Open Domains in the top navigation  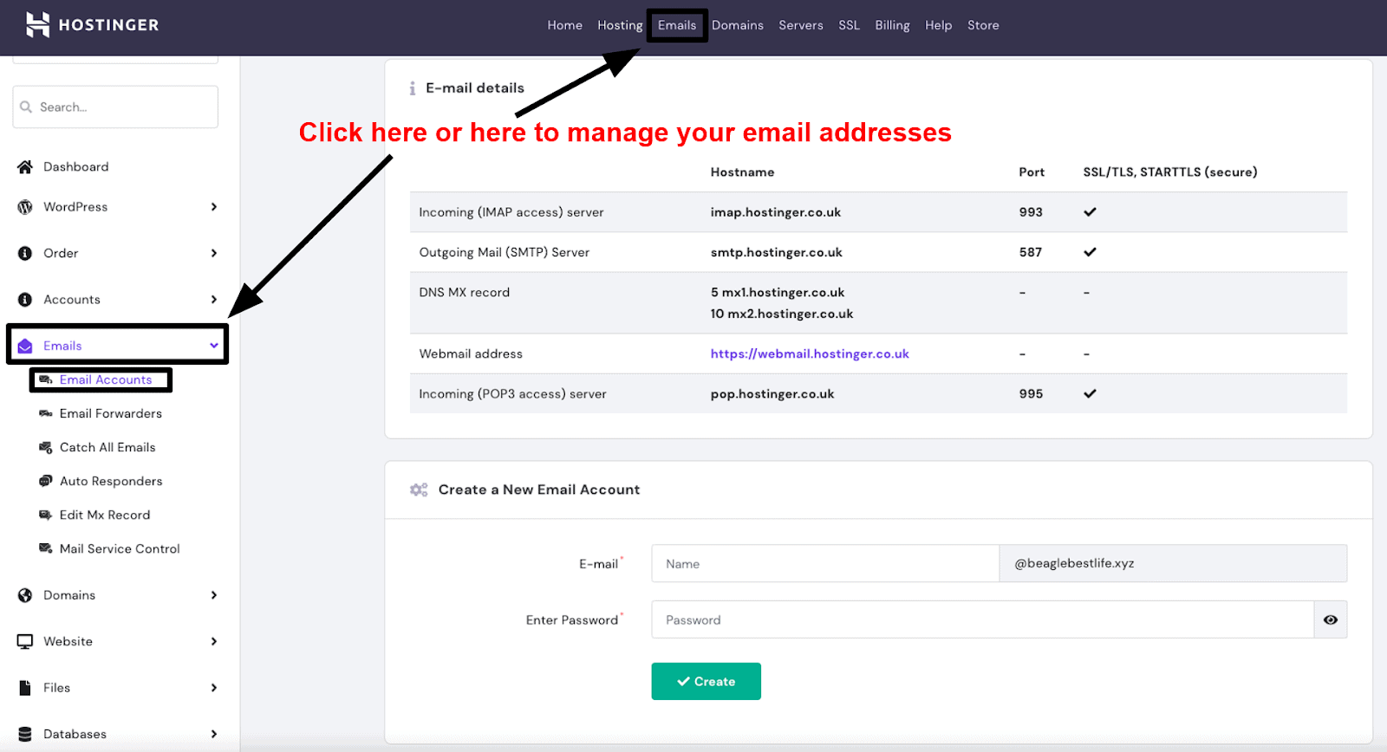pyautogui.click(x=738, y=25)
